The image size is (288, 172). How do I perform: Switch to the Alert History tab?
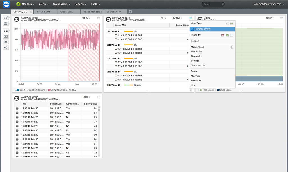coord(114,12)
